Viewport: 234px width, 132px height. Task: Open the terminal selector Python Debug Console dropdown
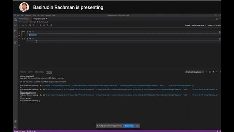coord(194,72)
